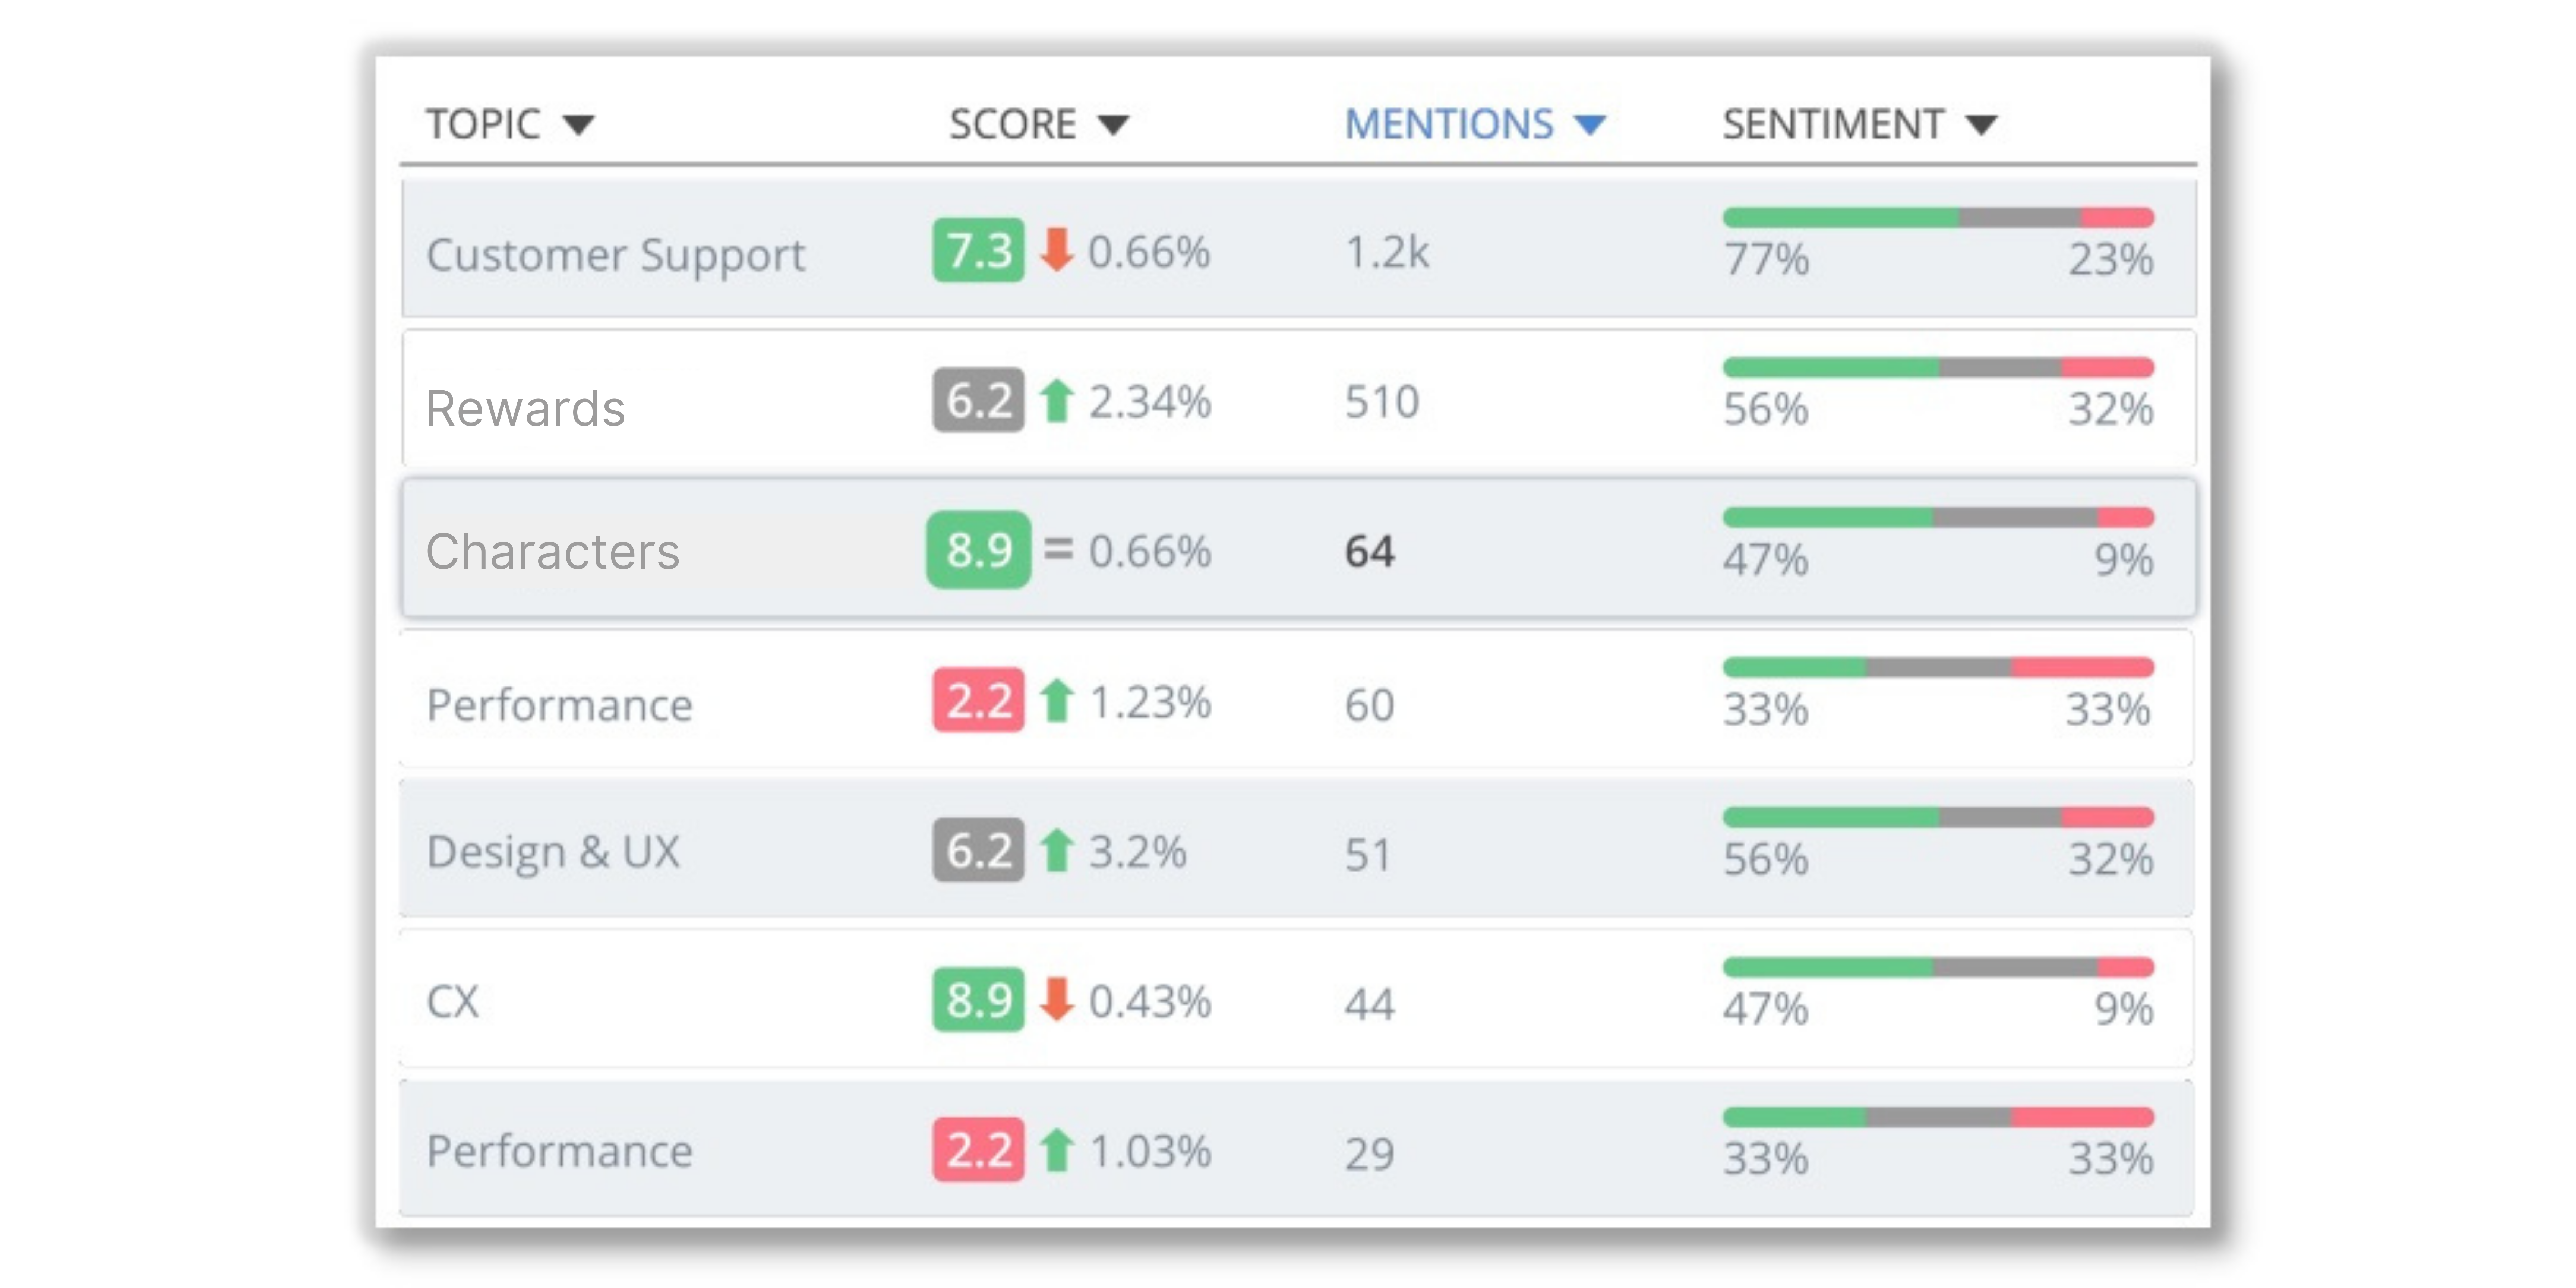The width and height of the screenshot is (2576, 1288).
Task: Select the green 7.3 score badge
Action: click(x=978, y=250)
